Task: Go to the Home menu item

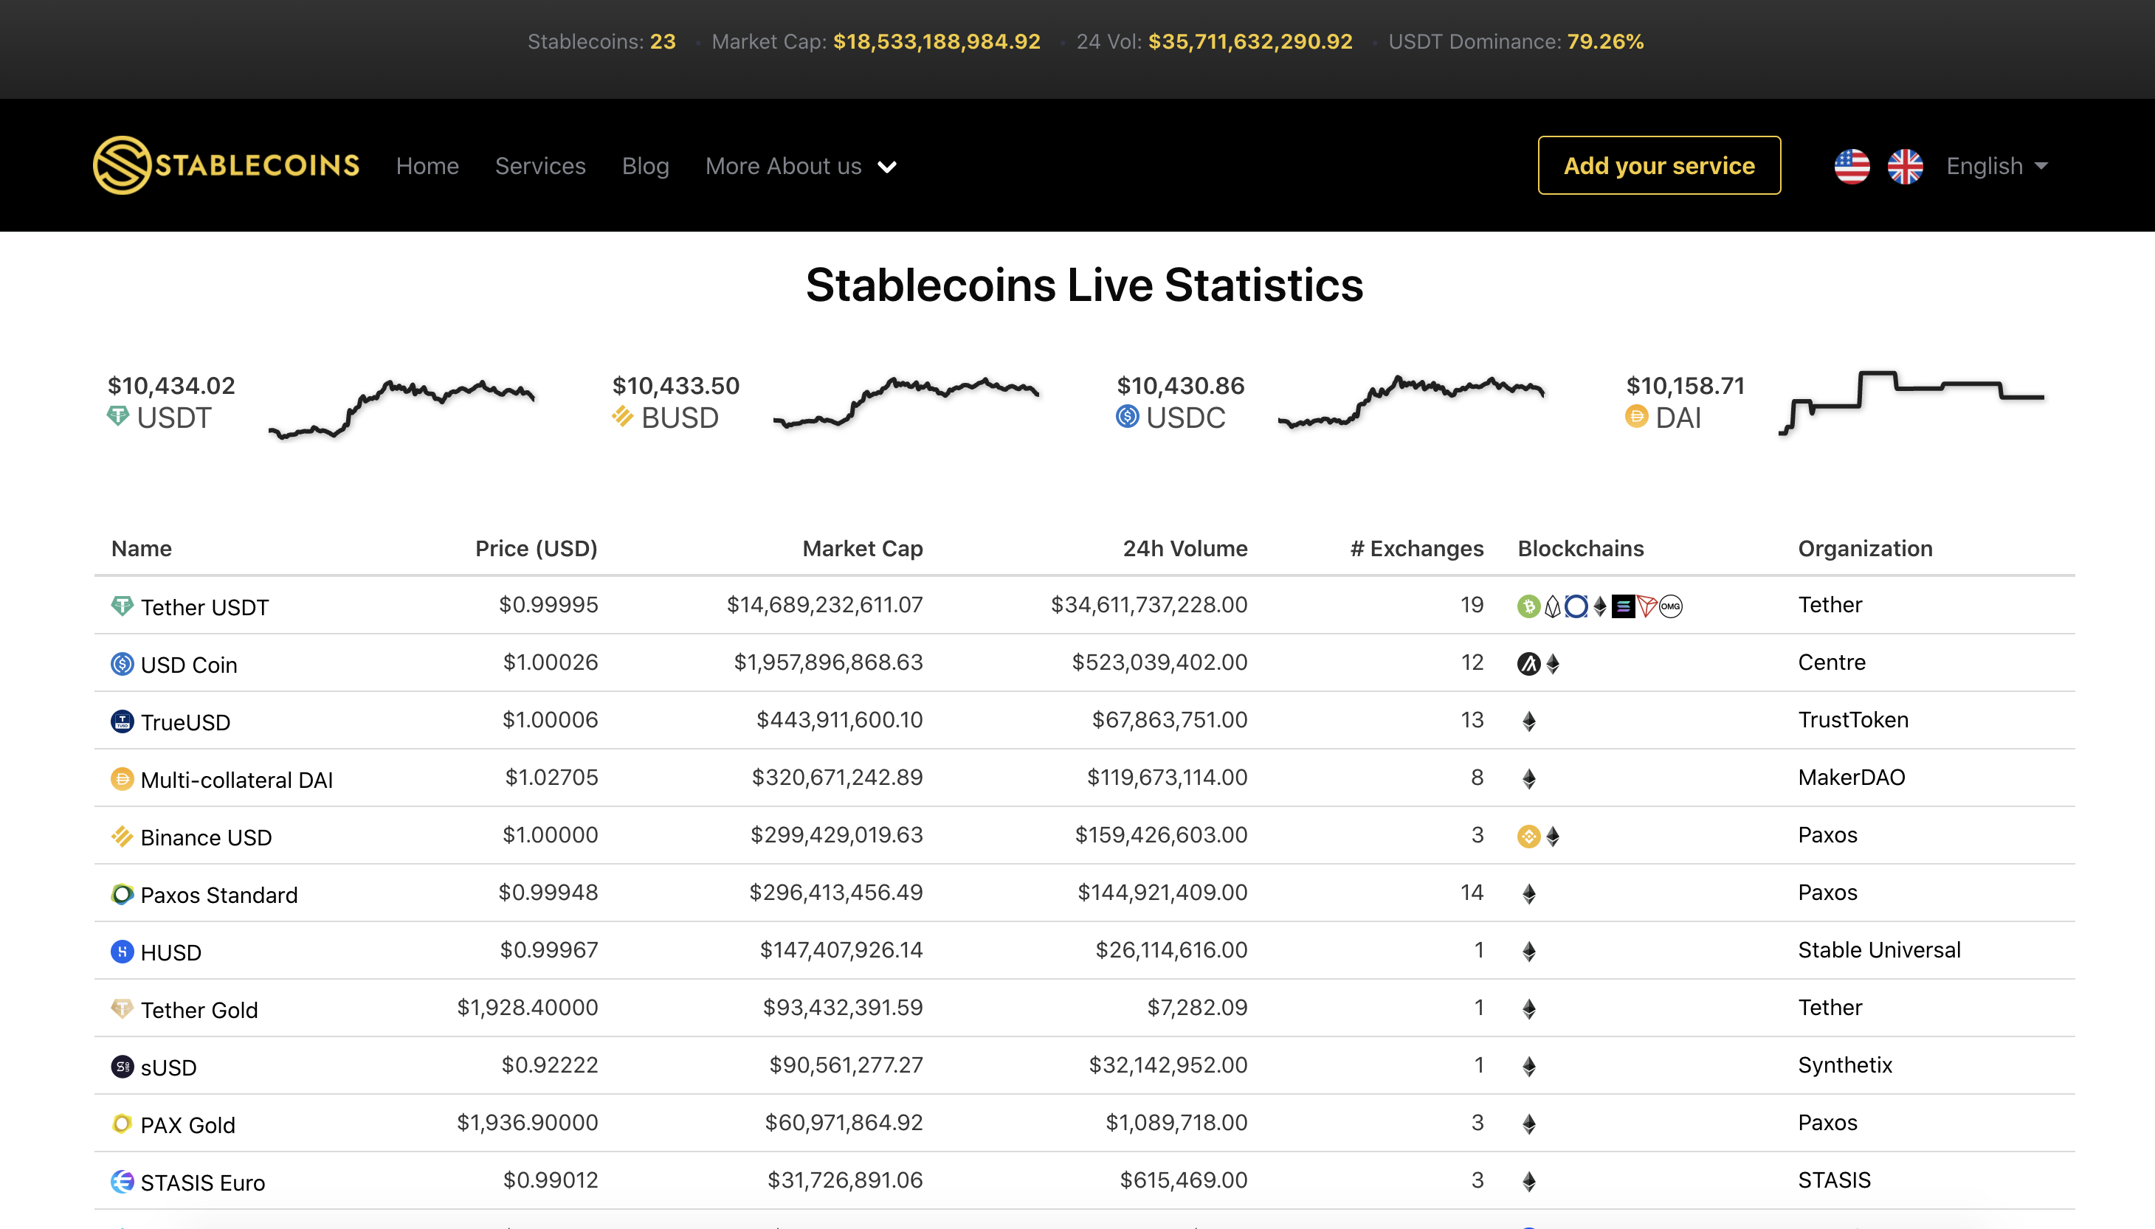Action: click(427, 166)
